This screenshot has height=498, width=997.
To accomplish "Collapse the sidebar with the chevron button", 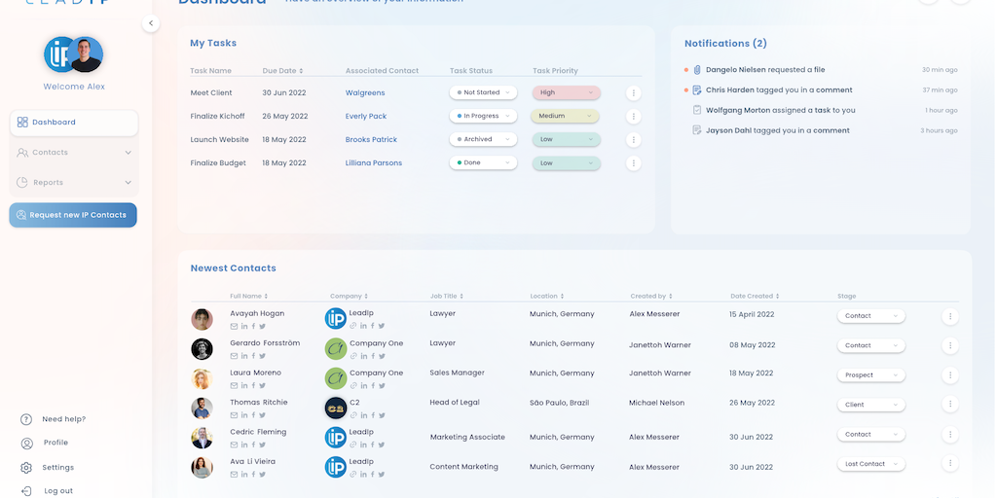I will pos(151,23).
